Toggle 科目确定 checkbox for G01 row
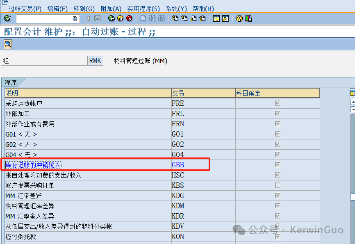Screen dimensions: 355x244 click(278, 134)
